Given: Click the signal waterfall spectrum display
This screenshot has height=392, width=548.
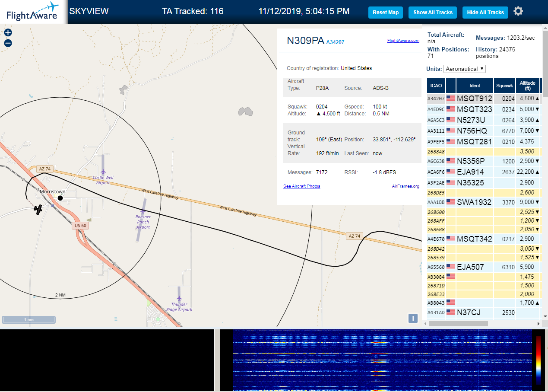Looking at the screenshot, I should (x=381, y=360).
